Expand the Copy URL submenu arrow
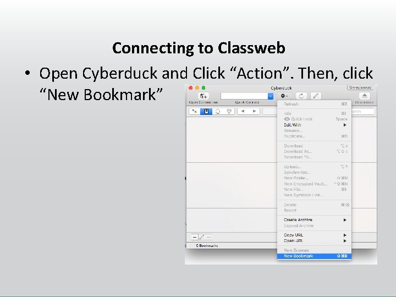Viewport: 396px width, 297px height. pos(345,235)
